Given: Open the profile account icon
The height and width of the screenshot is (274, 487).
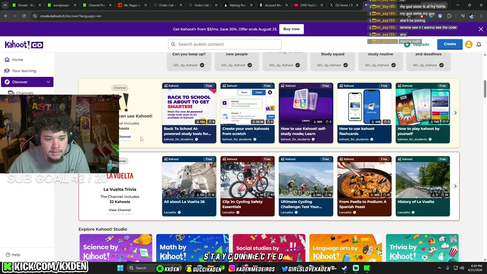Looking at the screenshot, I should tap(469, 44).
